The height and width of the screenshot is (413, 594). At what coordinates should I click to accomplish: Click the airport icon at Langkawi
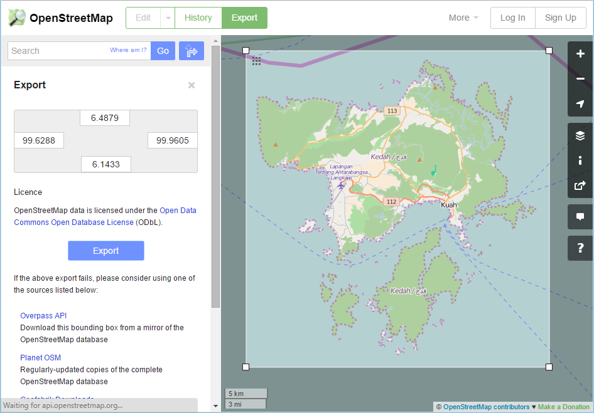342,186
